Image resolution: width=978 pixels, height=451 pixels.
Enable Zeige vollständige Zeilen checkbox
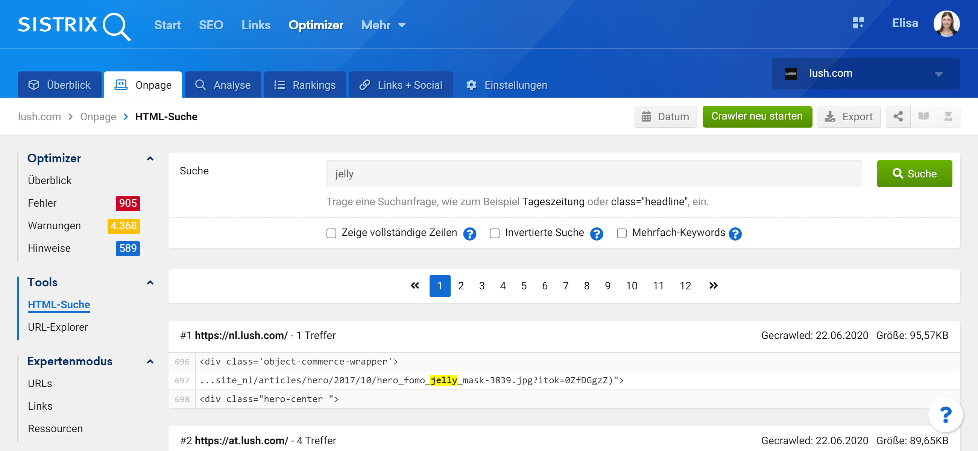click(331, 233)
